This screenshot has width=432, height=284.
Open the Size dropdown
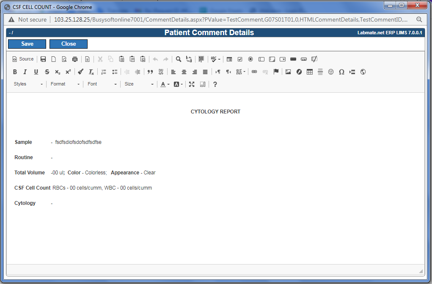(139, 84)
